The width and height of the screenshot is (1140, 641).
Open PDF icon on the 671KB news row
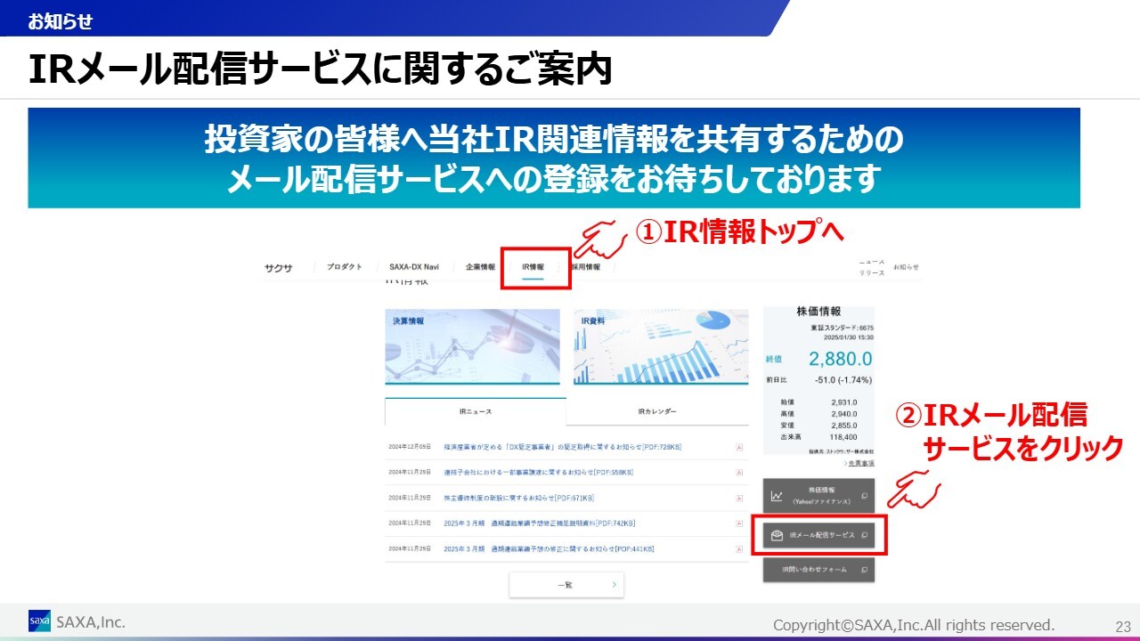(739, 499)
